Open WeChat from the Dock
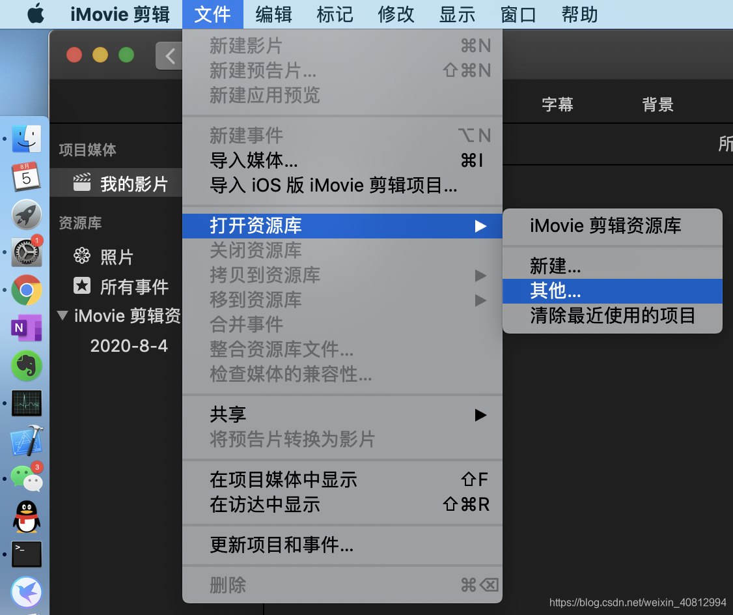The image size is (733, 615). pyautogui.click(x=27, y=478)
